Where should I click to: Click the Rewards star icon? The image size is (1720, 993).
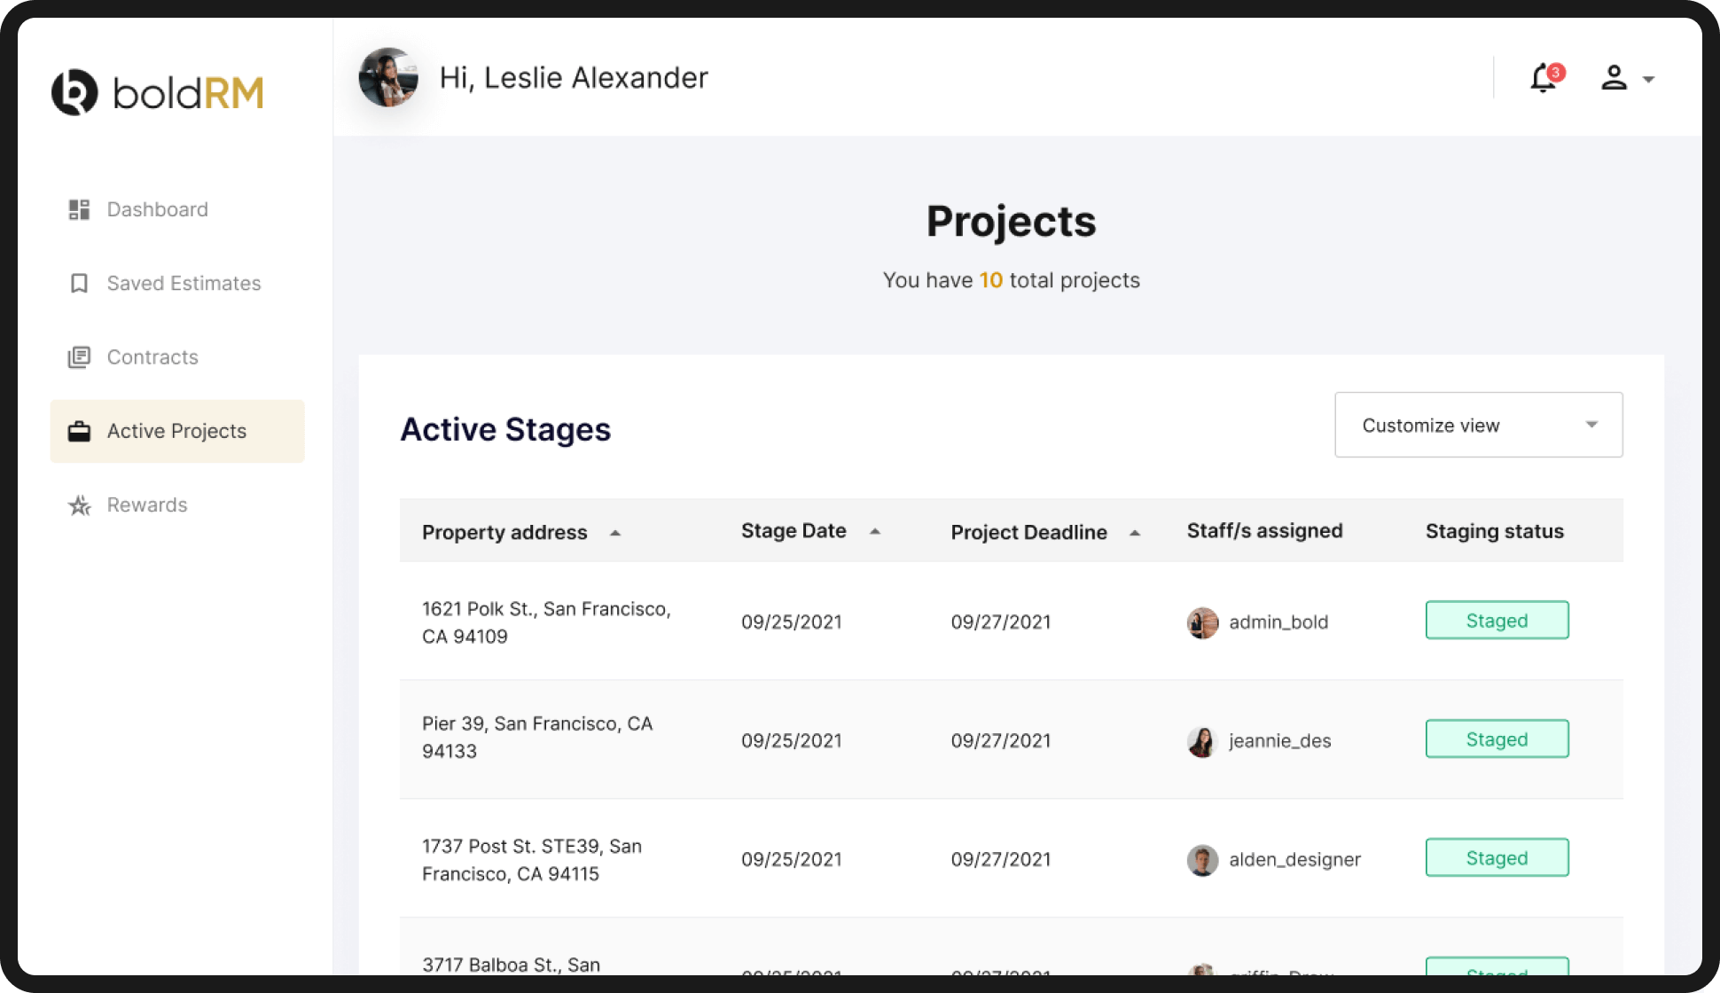tap(79, 505)
